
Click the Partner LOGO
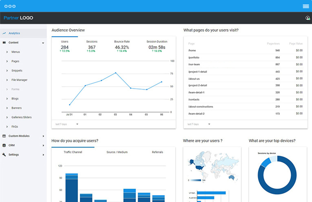(18, 18)
